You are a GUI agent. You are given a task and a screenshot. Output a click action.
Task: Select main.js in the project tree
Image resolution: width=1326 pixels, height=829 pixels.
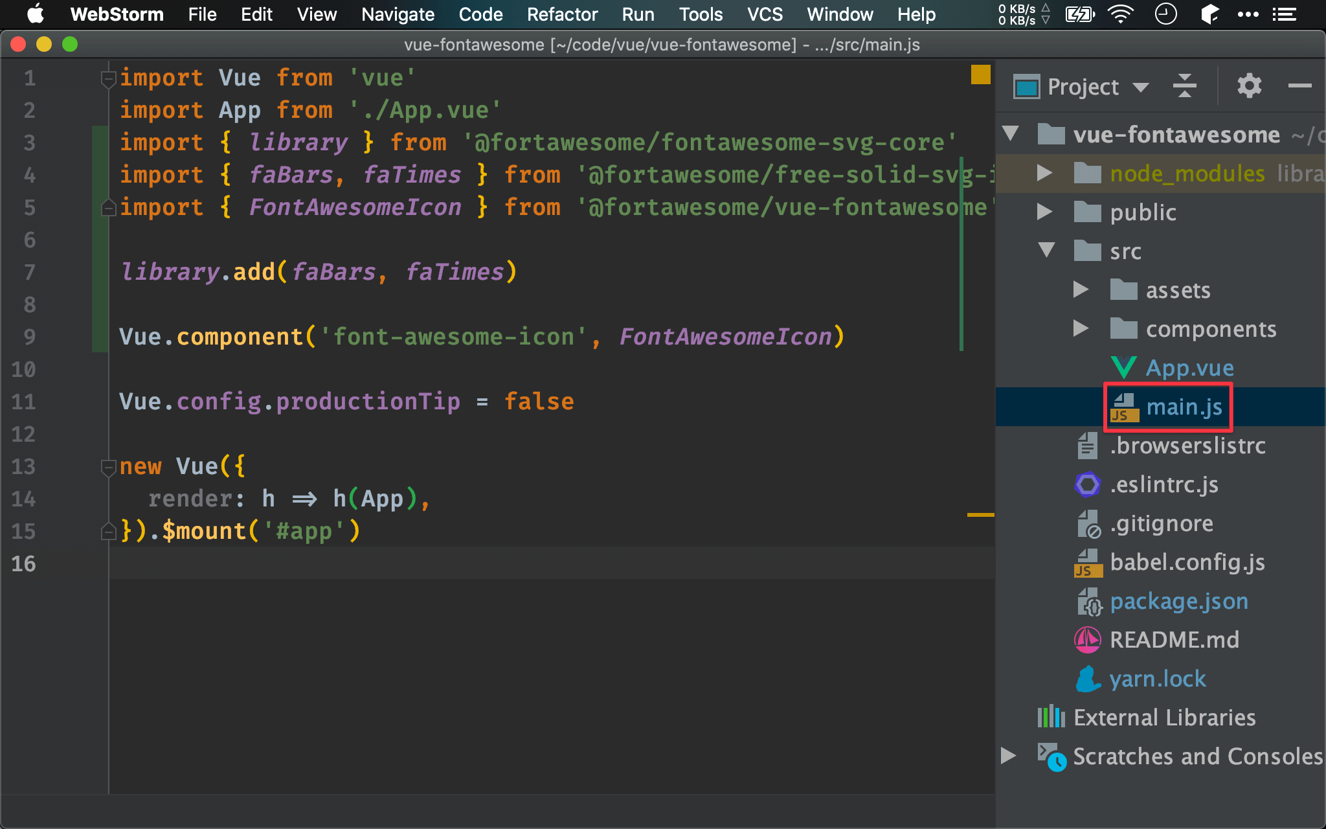click(1160, 407)
